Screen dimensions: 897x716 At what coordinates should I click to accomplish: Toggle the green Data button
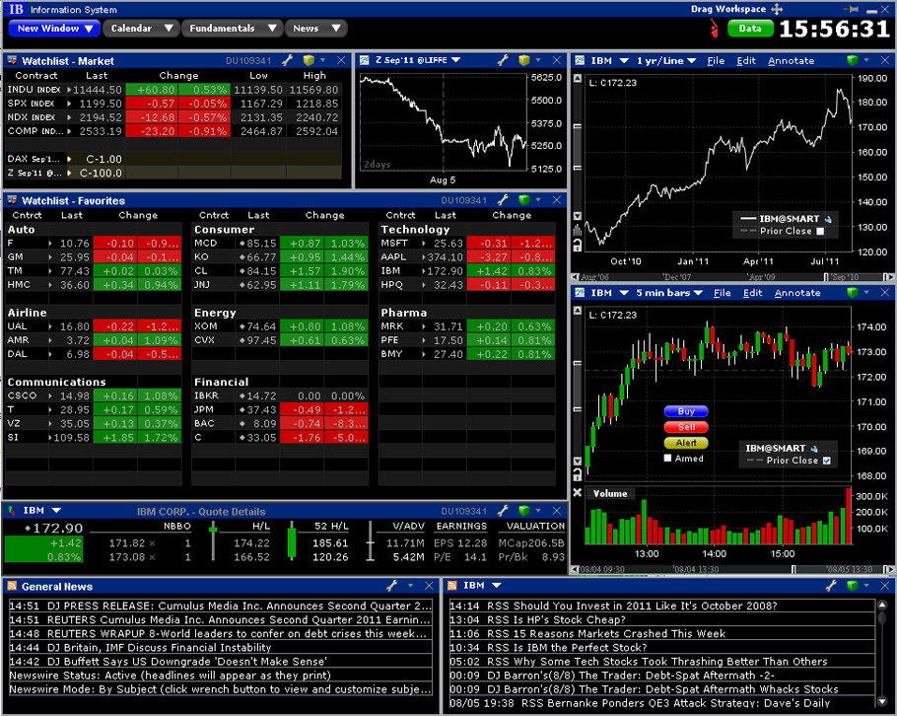tap(750, 28)
